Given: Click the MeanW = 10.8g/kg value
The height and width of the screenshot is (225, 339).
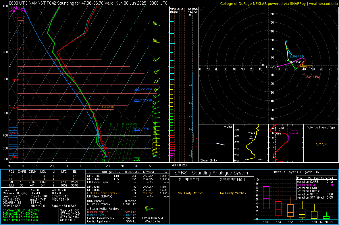Looking at the screenshot, I should click(15, 193).
